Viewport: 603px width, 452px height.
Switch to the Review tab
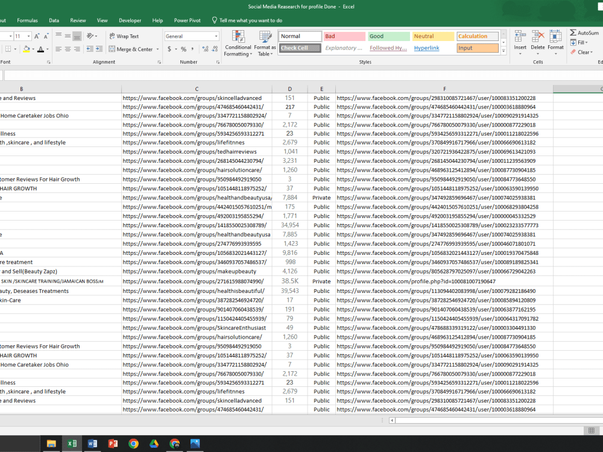click(x=78, y=20)
